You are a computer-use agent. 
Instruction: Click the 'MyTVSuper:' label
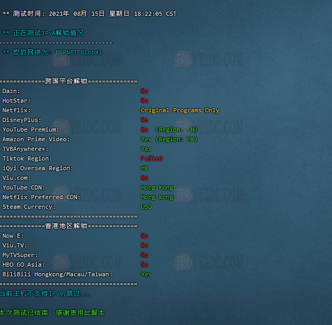pyautogui.click(x=20, y=255)
